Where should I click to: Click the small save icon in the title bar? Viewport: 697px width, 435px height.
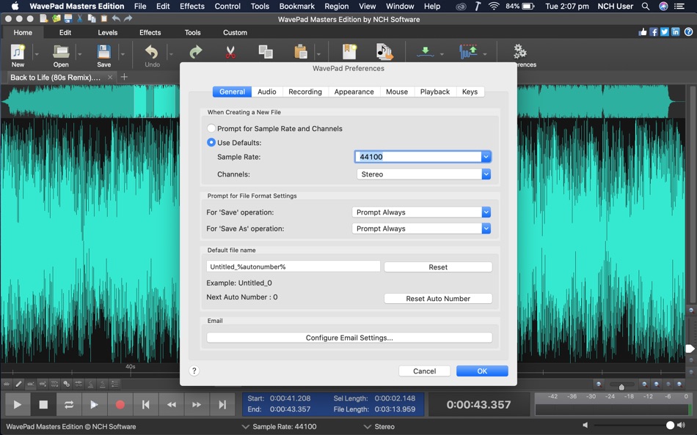click(68, 18)
